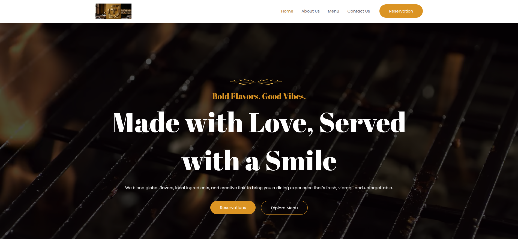
Task: Click the orange Reservations hero button
Action: click(x=233, y=208)
